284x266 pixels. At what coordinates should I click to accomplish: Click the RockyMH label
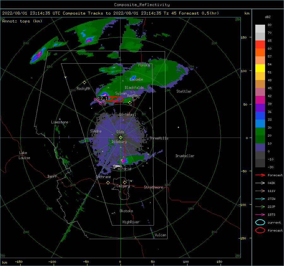tap(83, 89)
